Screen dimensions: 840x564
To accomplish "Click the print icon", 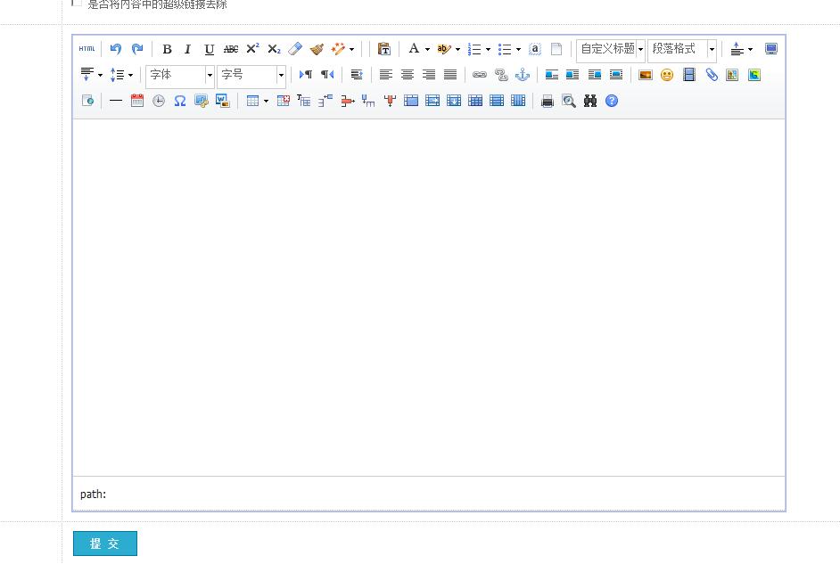I will (548, 101).
